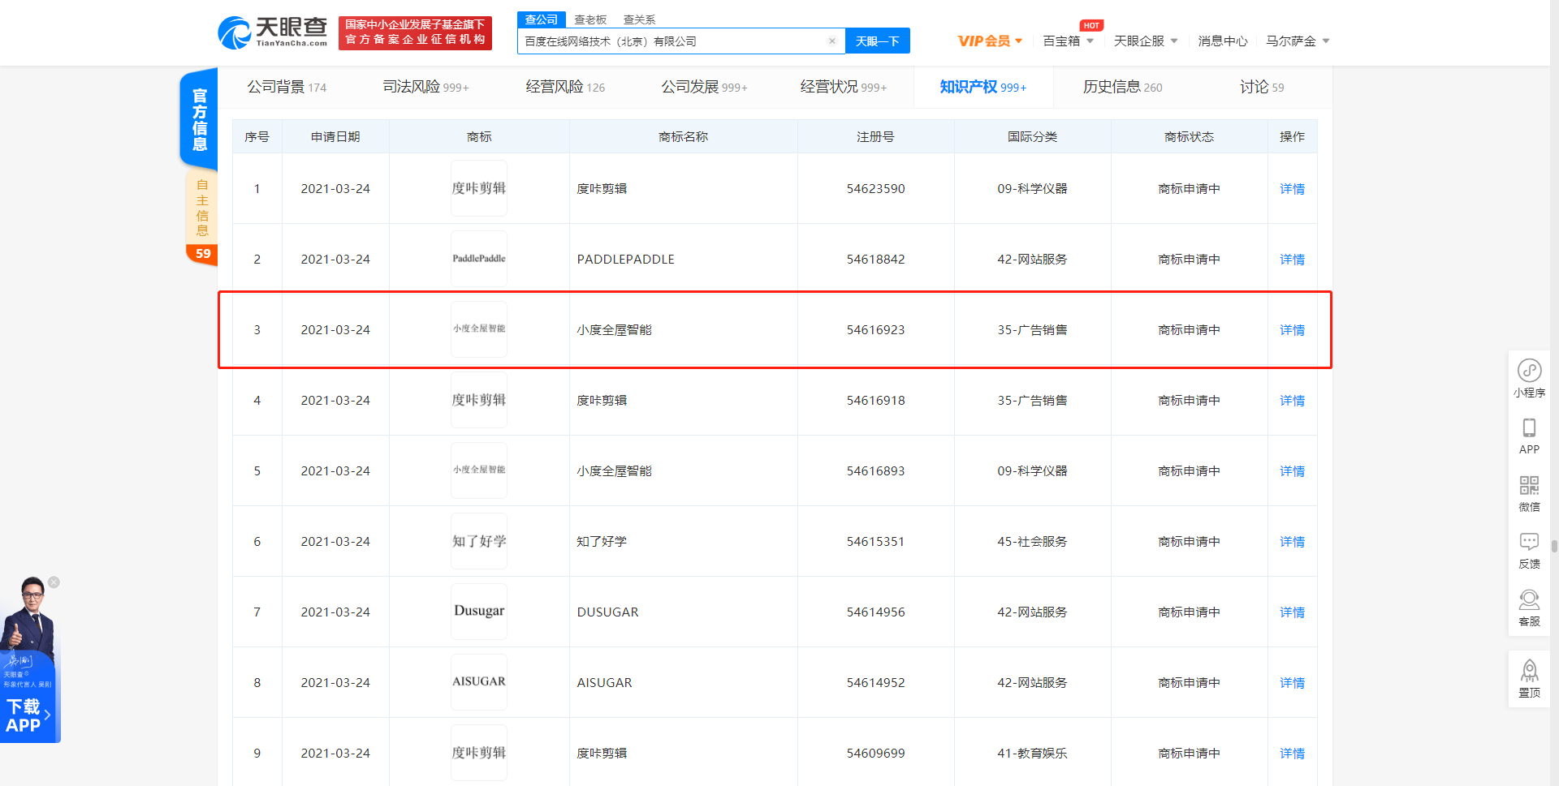Click the AISUGAR trademark image
1559x786 pixels.
pyautogui.click(x=479, y=682)
